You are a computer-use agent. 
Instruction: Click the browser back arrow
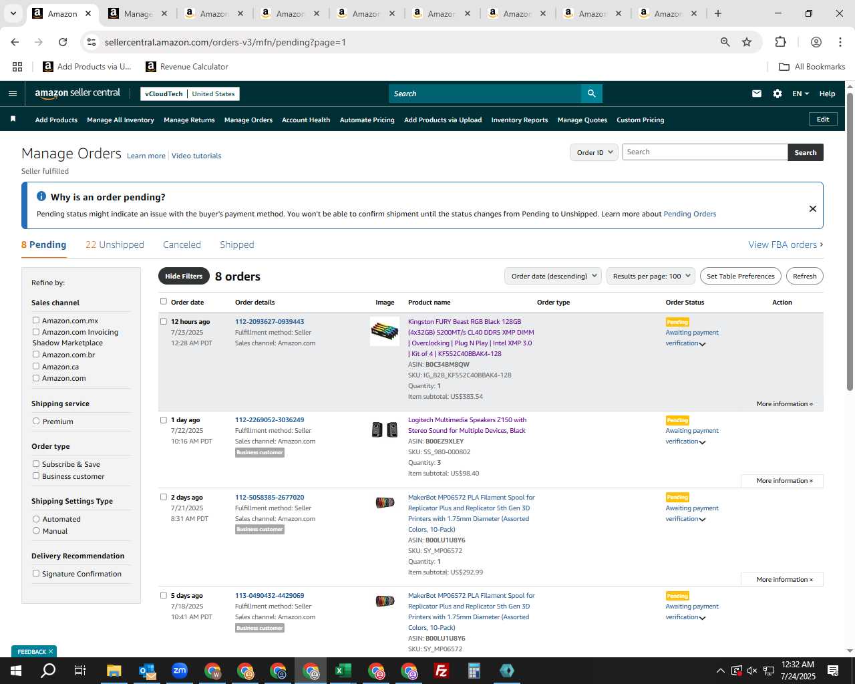coord(15,42)
